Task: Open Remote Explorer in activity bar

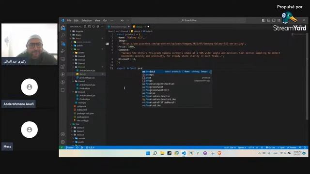Action: [x=63, y=59]
